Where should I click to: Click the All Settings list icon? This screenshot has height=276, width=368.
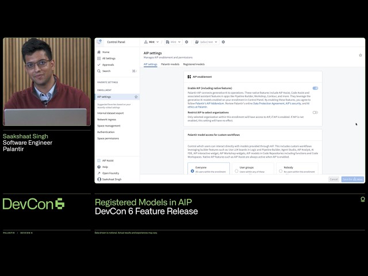[x=99, y=59]
